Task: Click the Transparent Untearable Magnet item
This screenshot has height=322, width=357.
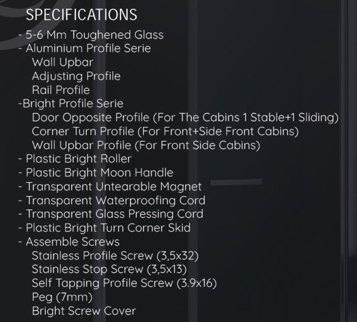Action: point(110,186)
